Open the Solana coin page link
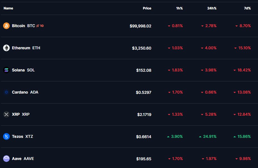The image size is (258, 168). 18,70
